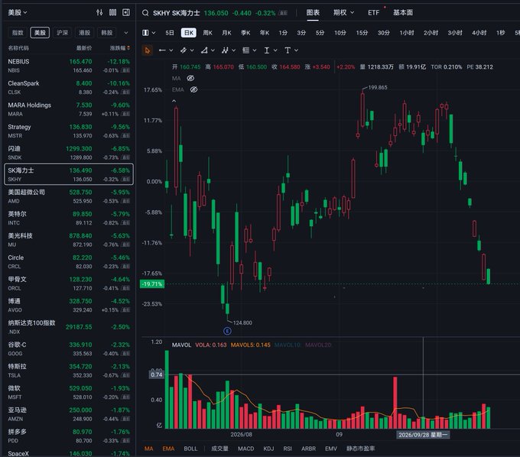520x457 pixels.
Task: Enable BOLL indicator
Action: (x=190, y=449)
